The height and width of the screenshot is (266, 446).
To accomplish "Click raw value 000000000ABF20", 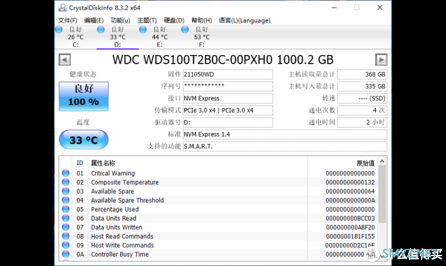I will (x=350, y=227).
